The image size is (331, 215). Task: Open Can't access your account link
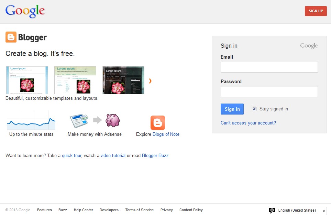(248, 123)
